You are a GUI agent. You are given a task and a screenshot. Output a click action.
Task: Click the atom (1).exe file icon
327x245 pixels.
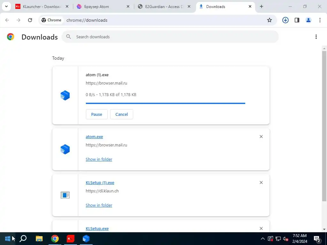[x=65, y=95]
